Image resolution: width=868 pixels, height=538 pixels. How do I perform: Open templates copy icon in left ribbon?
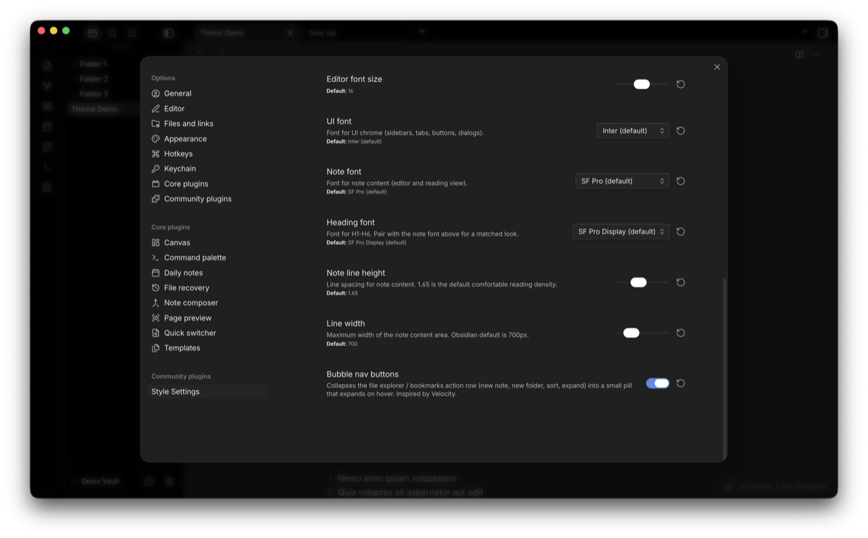pyautogui.click(x=47, y=147)
